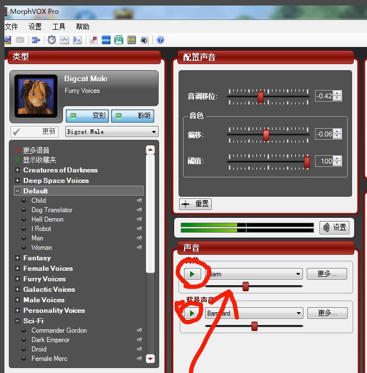The width and height of the screenshot is (367, 373).
Task: Click voice list scroll down arrow
Action: [150, 359]
